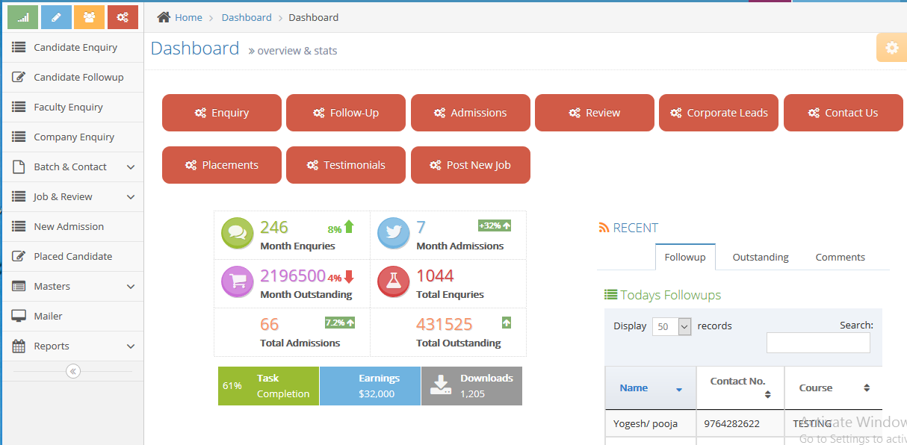The image size is (907, 445).
Task: Click the purple shopping cart Outstanding icon
Action: [x=238, y=282]
